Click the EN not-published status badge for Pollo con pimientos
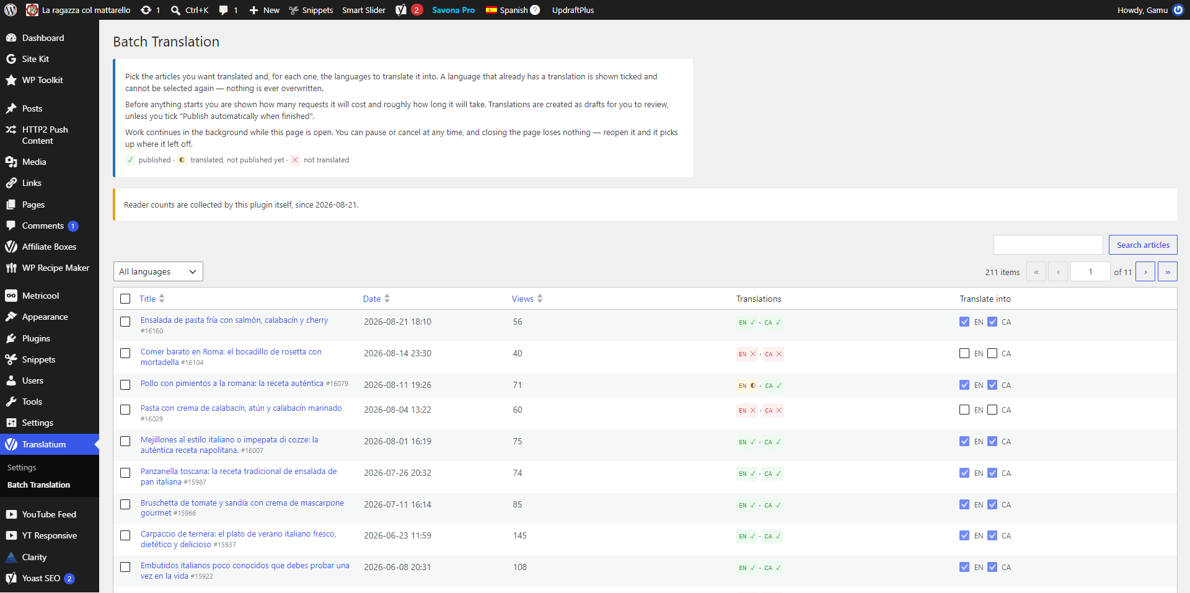Viewport: 1190px width, 593px height. (747, 385)
